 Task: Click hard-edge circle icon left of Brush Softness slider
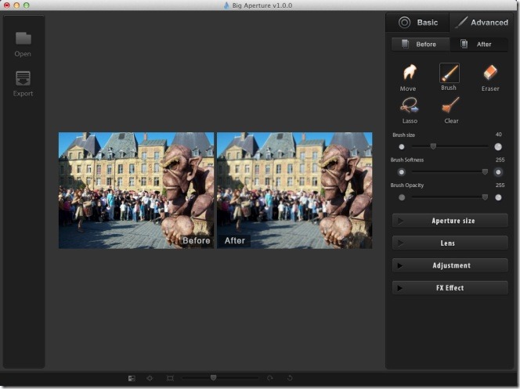[401, 172]
